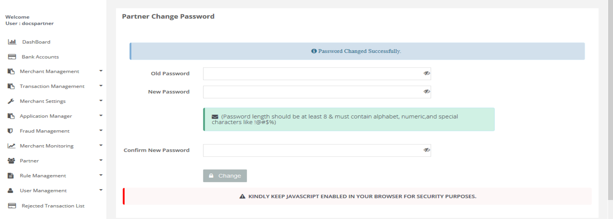Toggle Old Password visibility eye icon
The image size is (613, 219).
(x=427, y=73)
